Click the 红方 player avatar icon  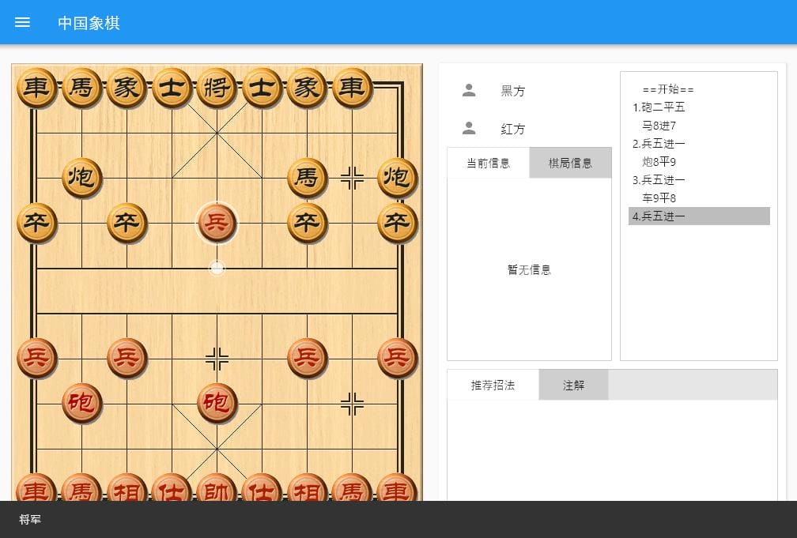tap(469, 129)
